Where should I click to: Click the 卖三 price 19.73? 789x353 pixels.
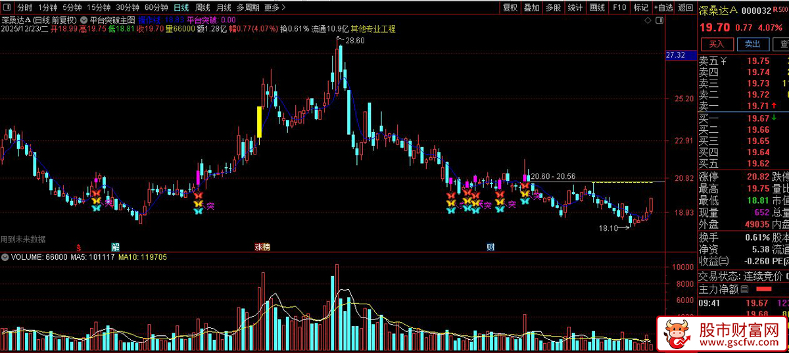(758, 83)
